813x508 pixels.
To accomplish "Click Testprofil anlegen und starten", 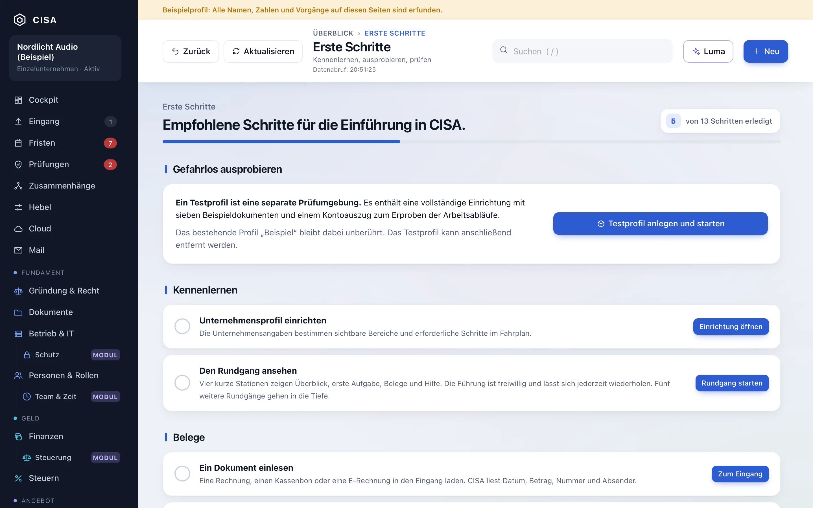I will click(x=661, y=224).
